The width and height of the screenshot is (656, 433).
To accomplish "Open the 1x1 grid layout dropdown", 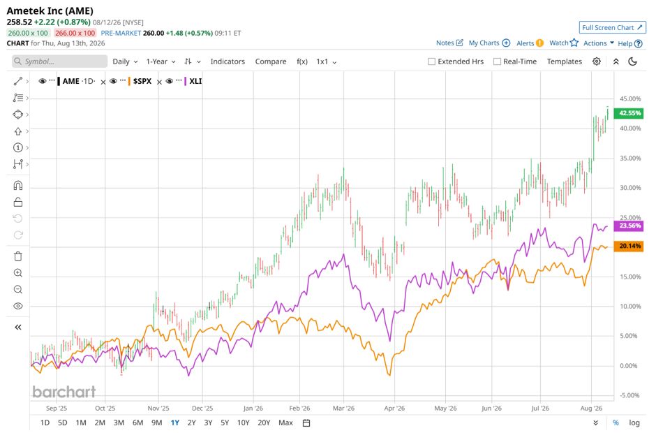I will (x=327, y=61).
